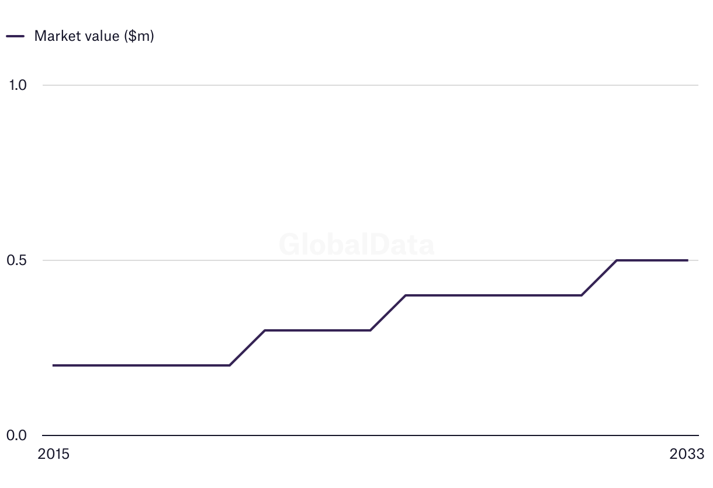Image resolution: width=713 pixels, height=488 pixels.
Task: Click the dark x-axis baseline
Action: pos(371,435)
